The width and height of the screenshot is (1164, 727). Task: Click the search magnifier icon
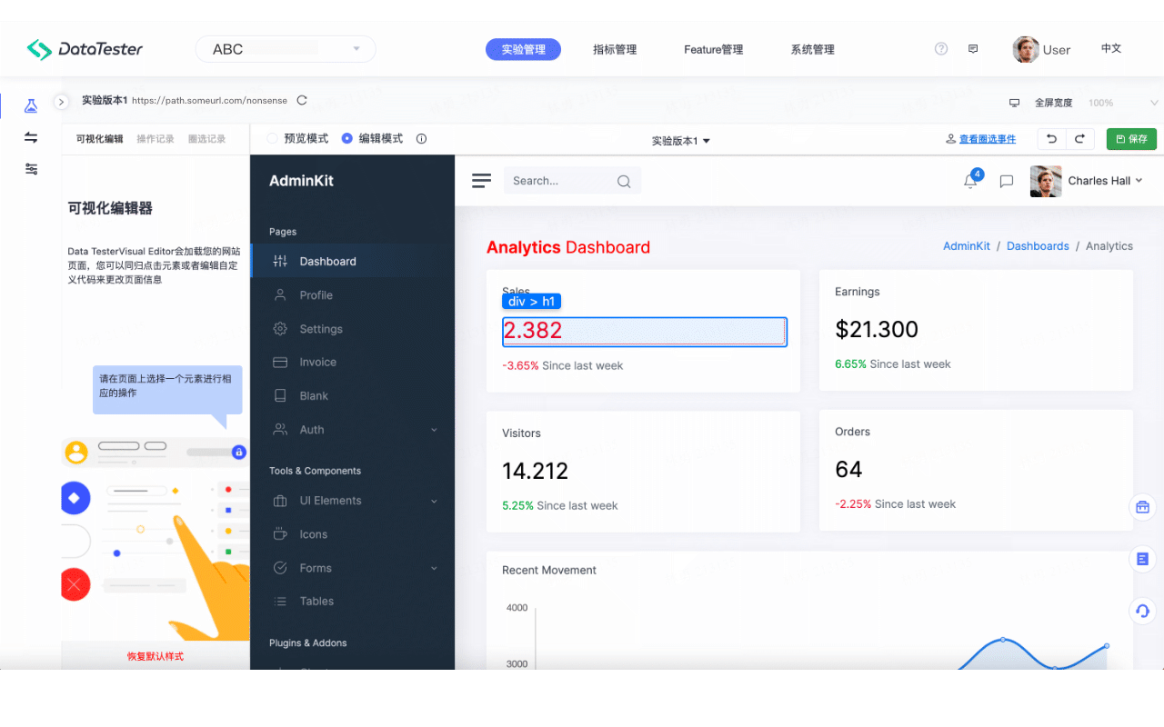(x=624, y=181)
